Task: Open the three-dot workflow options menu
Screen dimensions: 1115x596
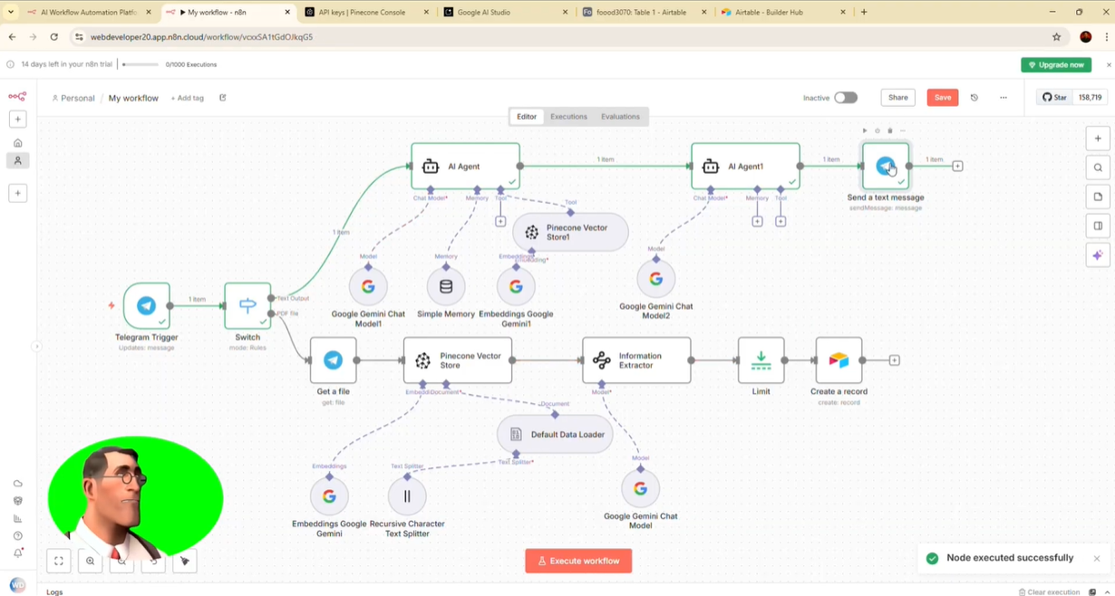Action: tap(1003, 98)
